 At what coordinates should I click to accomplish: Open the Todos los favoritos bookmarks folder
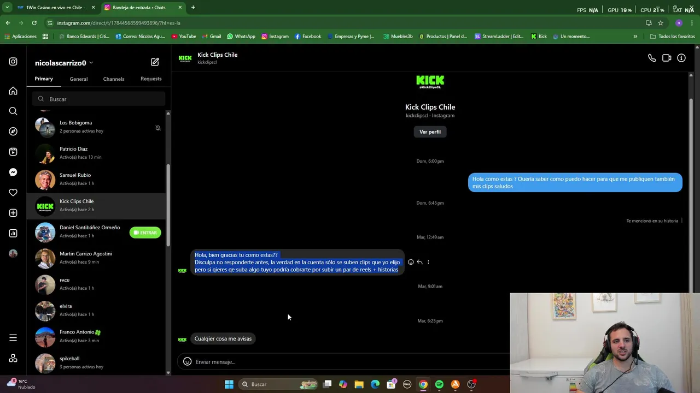[x=673, y=37]
